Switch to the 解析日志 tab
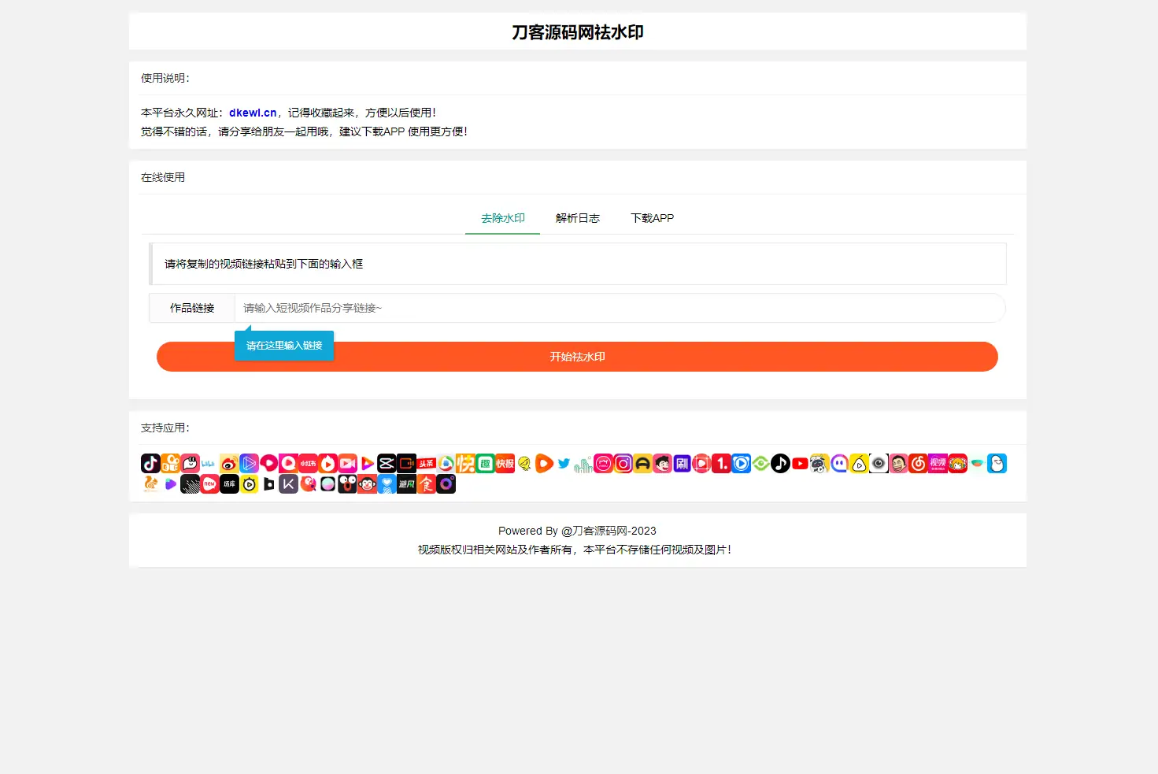Screen dimensions: 1158x774 pyautogui.click(x=578, y=218)
